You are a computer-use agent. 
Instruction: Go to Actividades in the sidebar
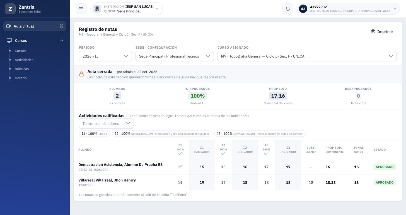[24, 60]
